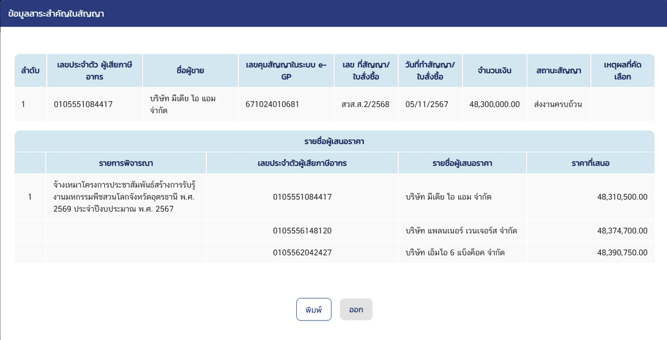Image resolution: width=667 pixels, height=340 pixels.
Task: Select bid price 48,310,500.00
Action: pyautogui.click(x=623, y=197)
